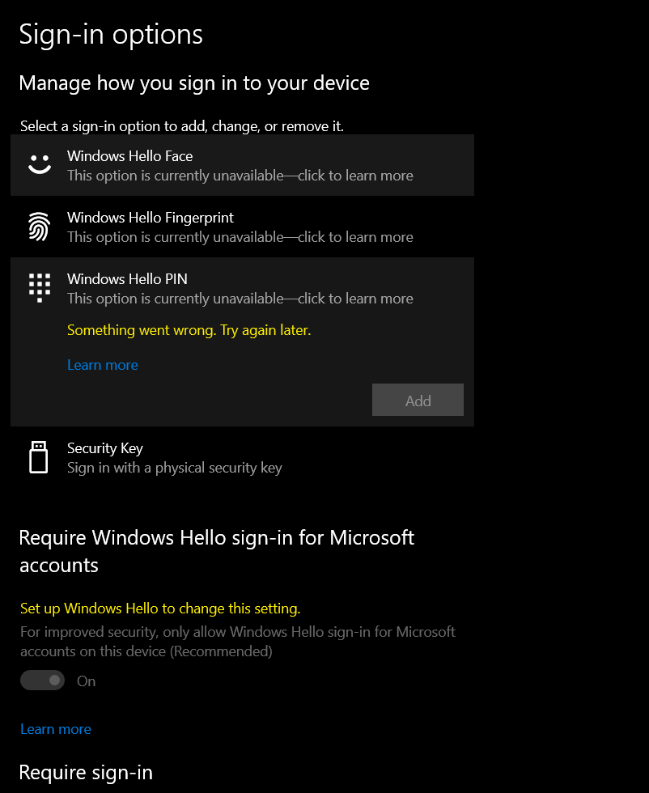Viewport: 649px width, 793px height.
Task: Click the Security Key USB icon
Action: (39, 456)
